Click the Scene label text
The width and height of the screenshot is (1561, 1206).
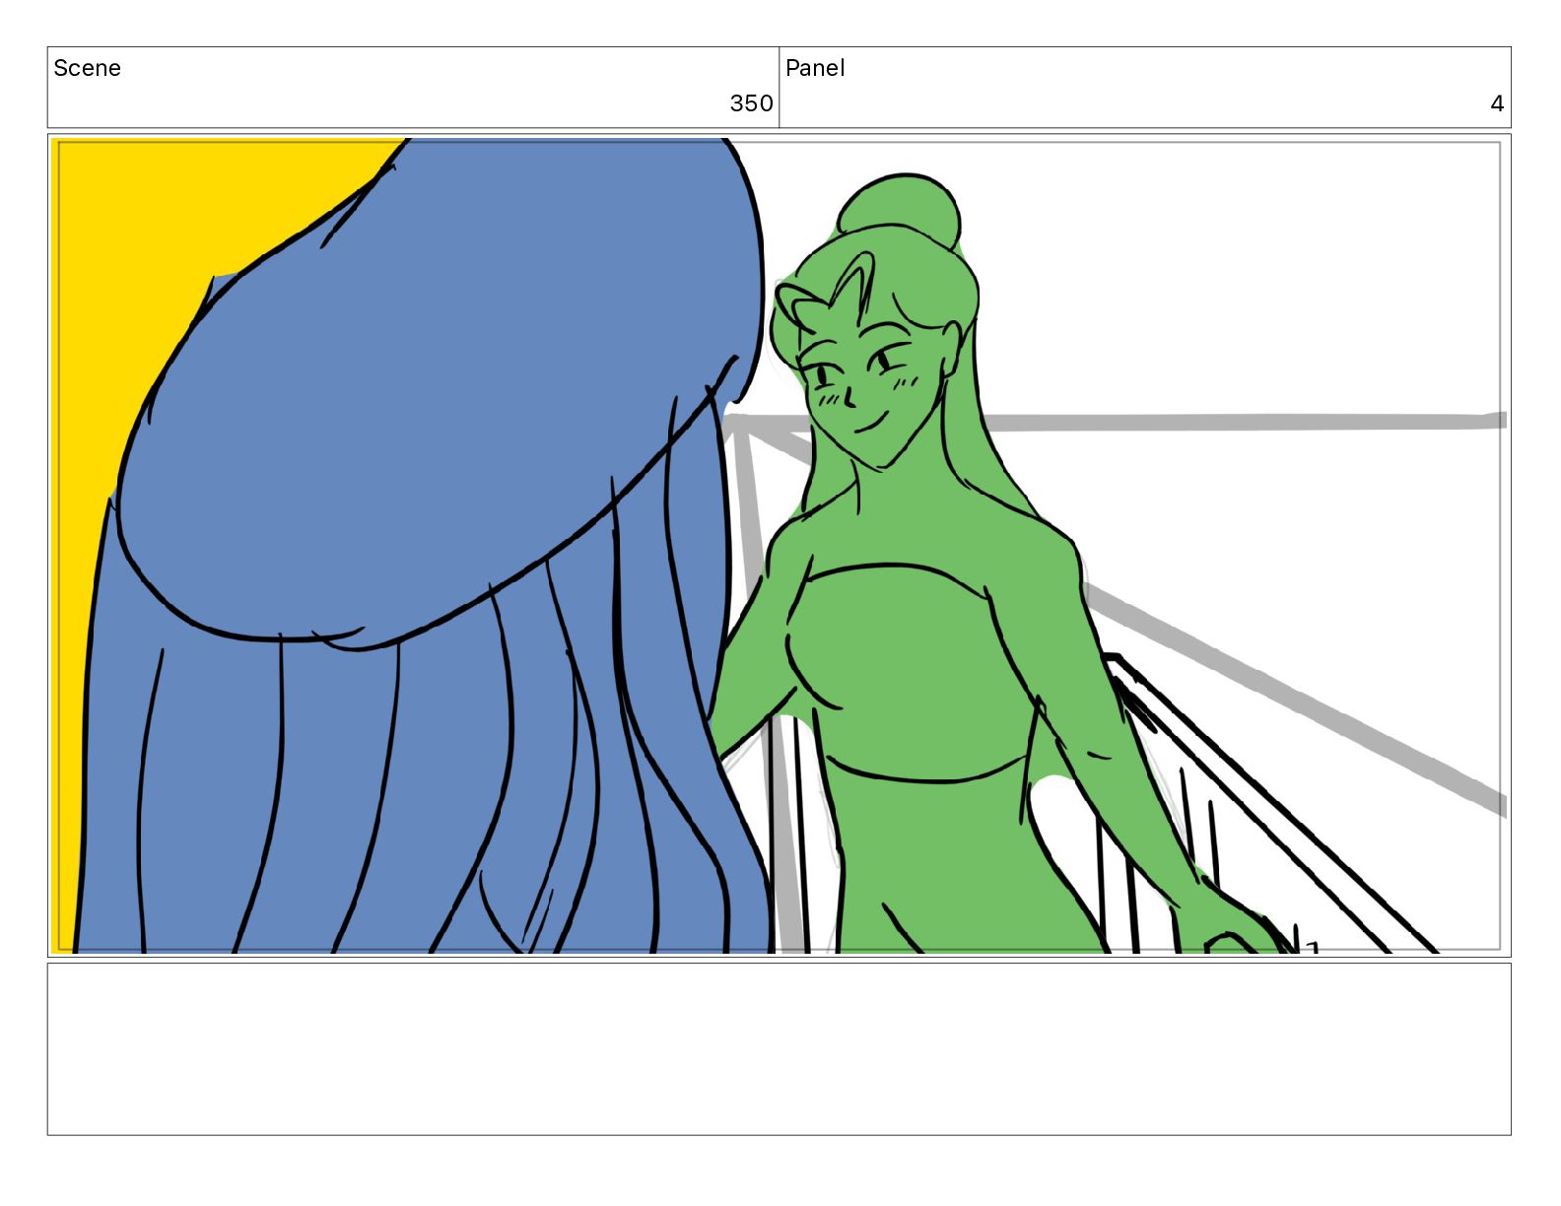click(87, 68)
